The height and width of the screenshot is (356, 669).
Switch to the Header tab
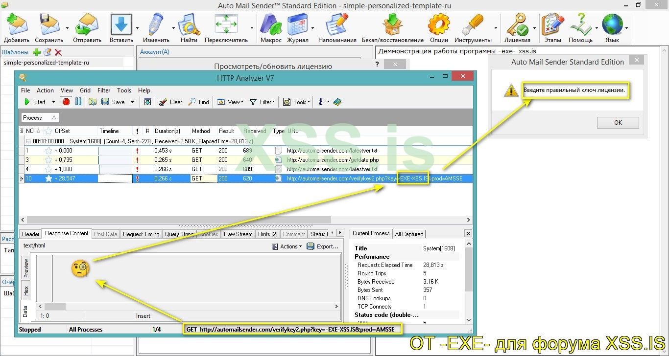pos(31,234)
